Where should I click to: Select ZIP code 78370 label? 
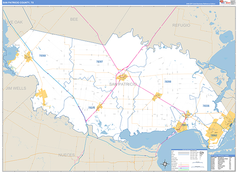tap(92, 107)
